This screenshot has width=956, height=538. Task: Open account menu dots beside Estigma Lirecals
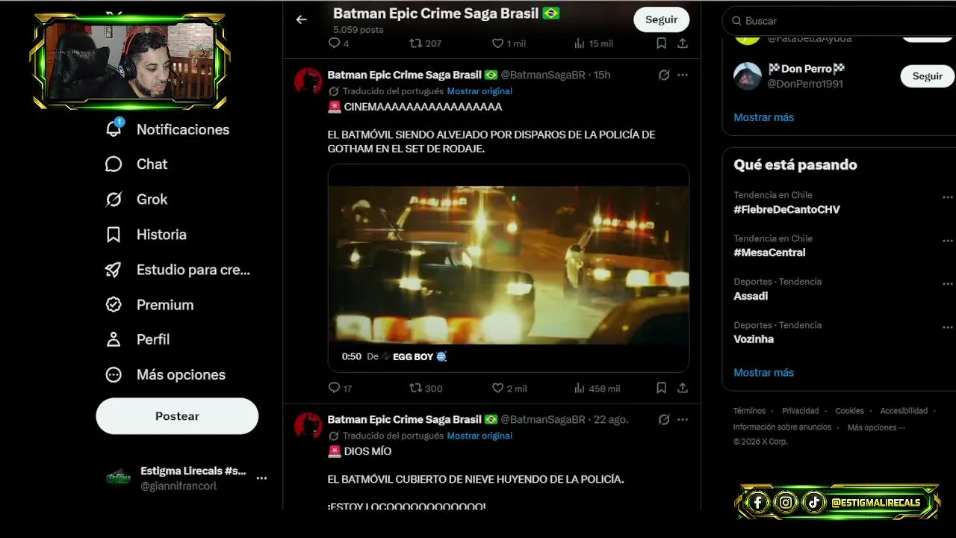[261, 478]
